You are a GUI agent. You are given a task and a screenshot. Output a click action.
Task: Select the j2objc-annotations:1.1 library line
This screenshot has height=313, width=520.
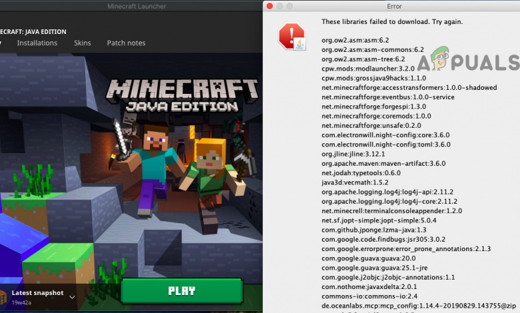388,277
